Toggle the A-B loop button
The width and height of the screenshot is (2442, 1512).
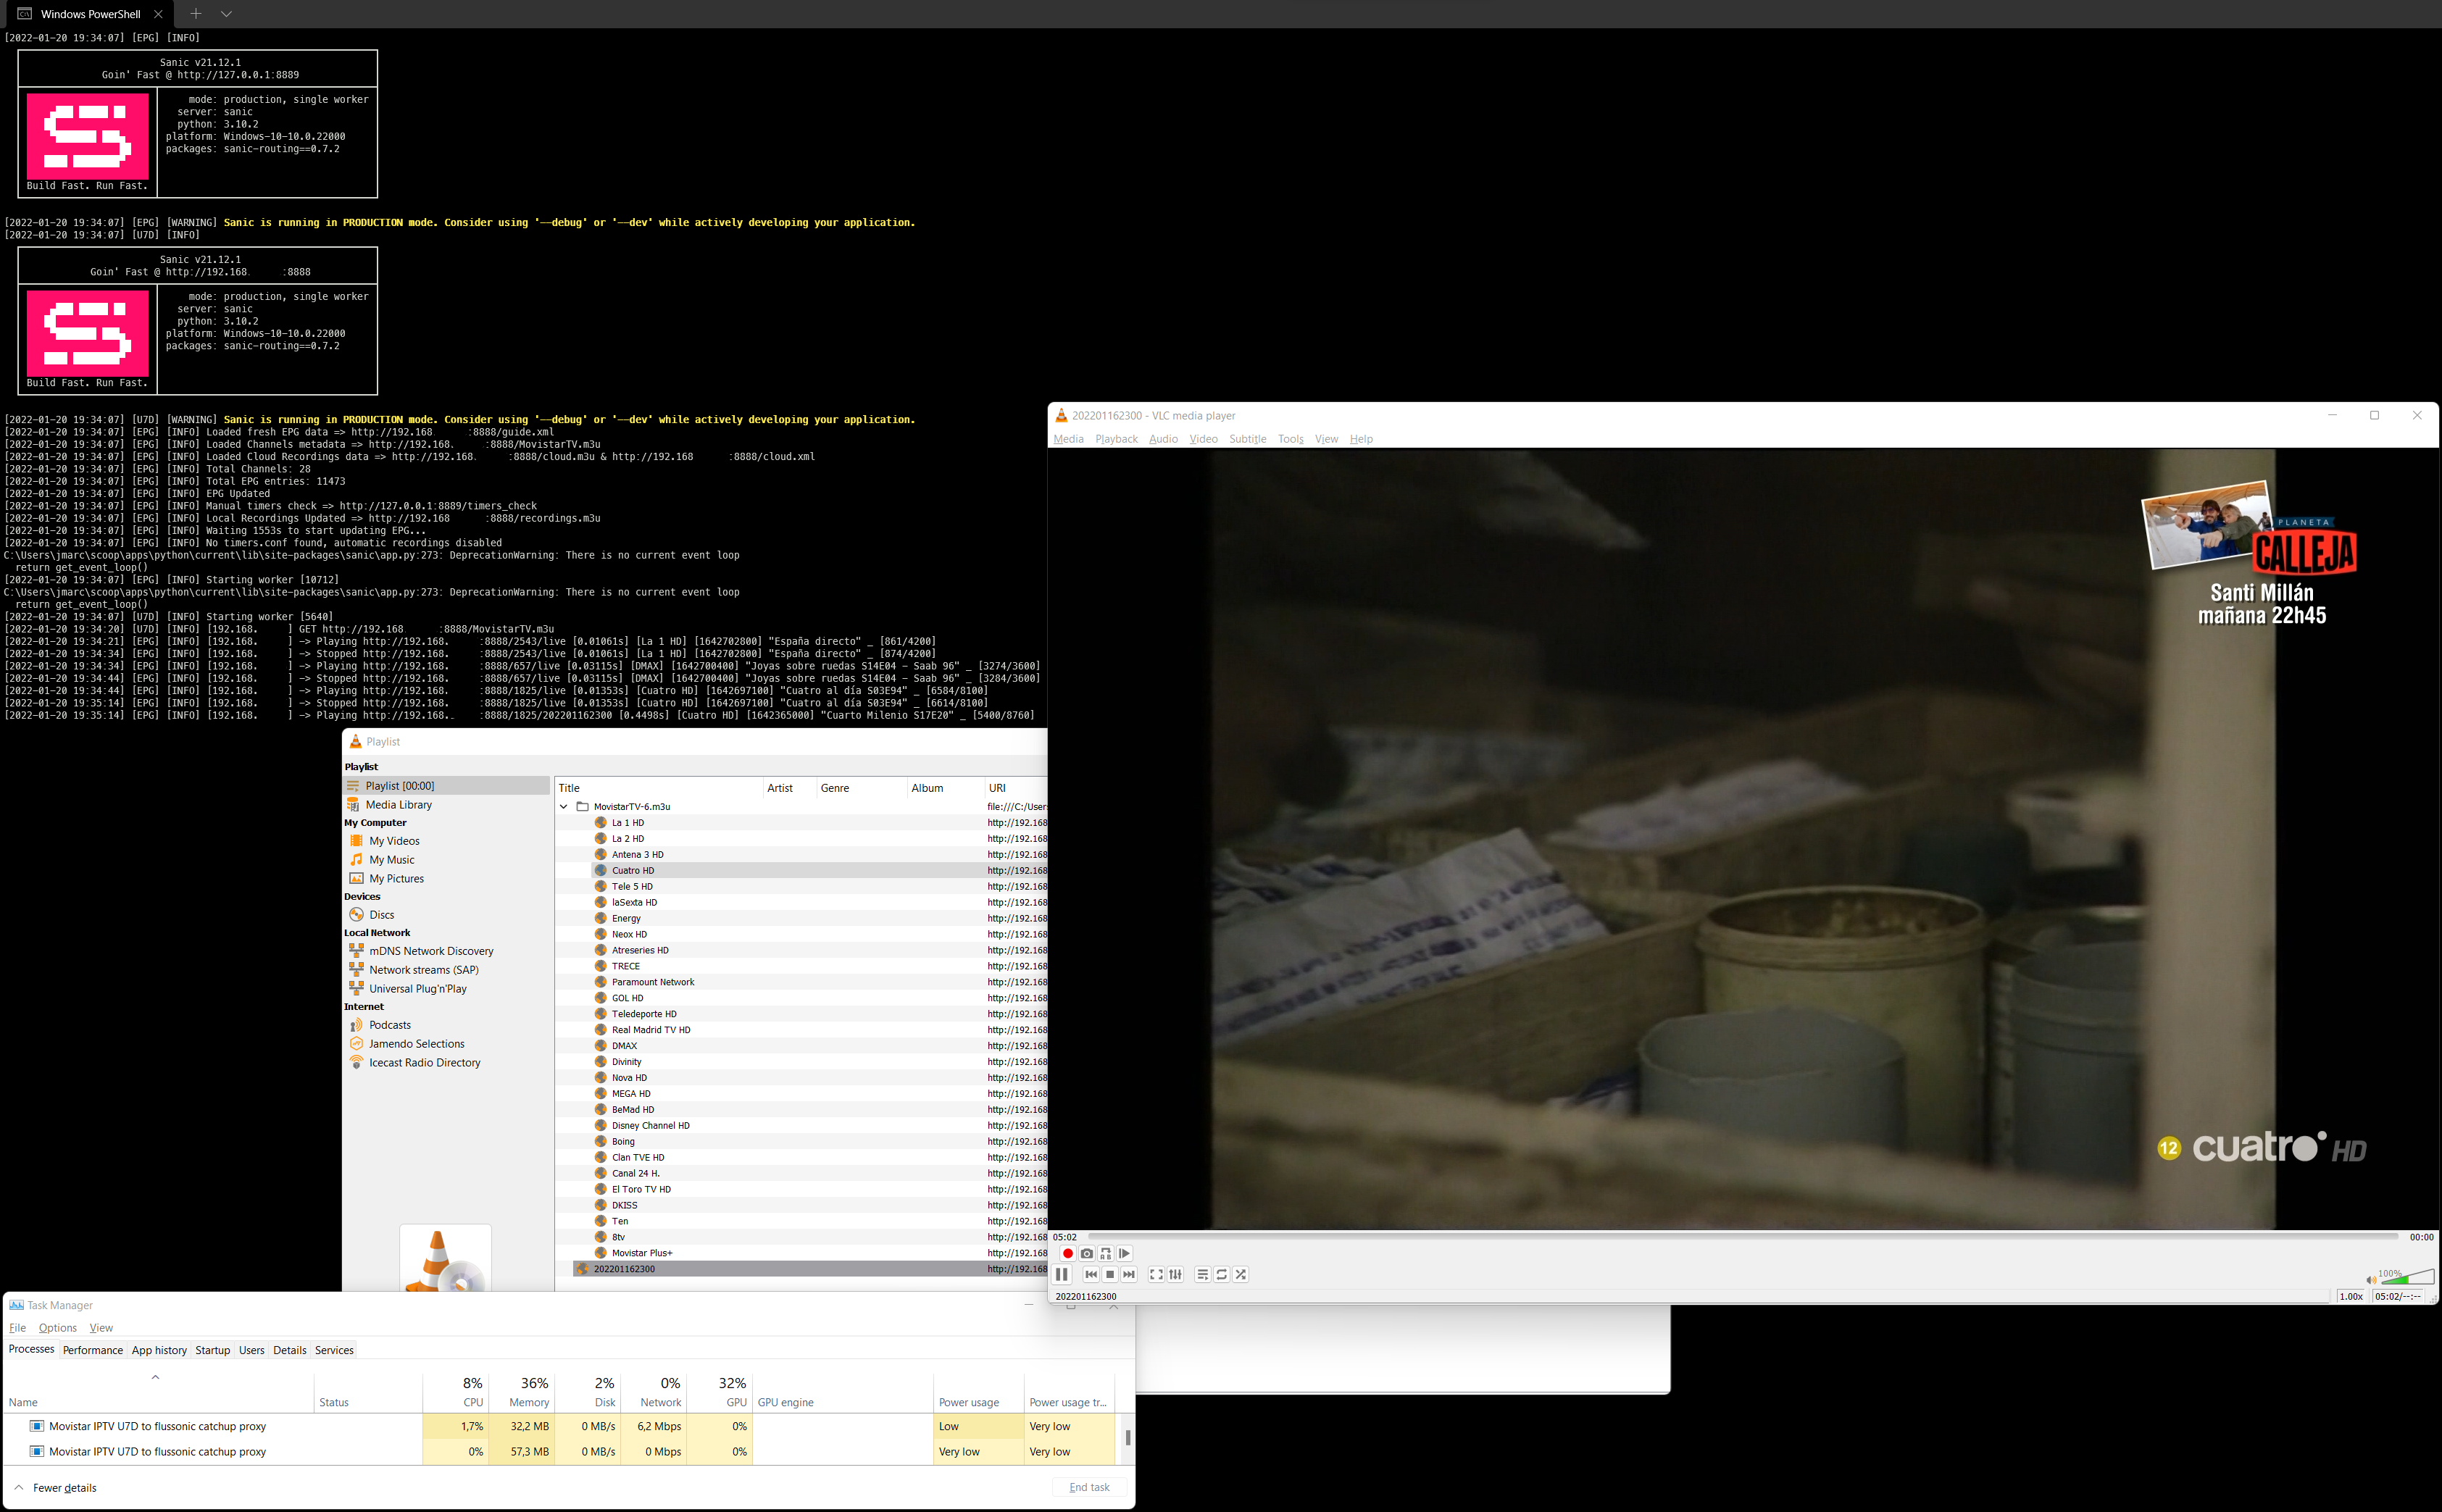point(1105,1253)
